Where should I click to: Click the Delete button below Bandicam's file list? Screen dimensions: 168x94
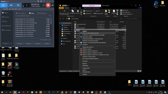[x=47, y=44]
